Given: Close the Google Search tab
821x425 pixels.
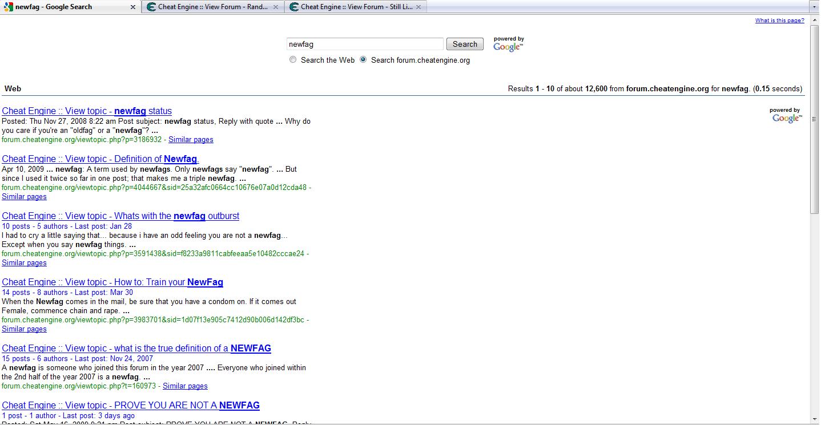Looking at the screenshot, I should [x=133, y=7].
